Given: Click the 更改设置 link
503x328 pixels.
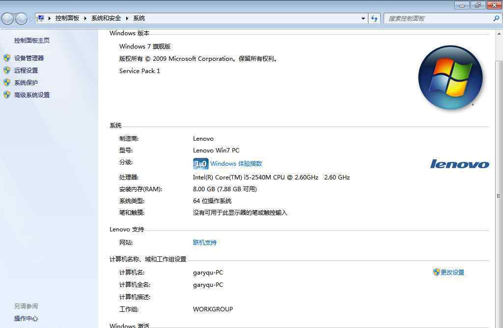Looking at the screenshot, I should tap(452, 272).
